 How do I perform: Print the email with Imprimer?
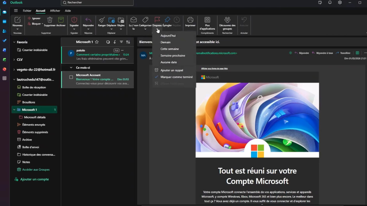(x=190, y=22)
